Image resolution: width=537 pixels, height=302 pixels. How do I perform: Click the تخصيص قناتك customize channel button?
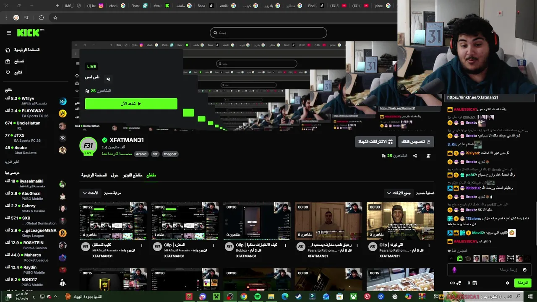416,142
